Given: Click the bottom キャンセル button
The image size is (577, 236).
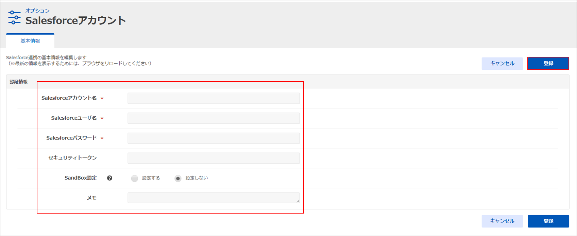Looking at the screenshot, I should point(502,221).
